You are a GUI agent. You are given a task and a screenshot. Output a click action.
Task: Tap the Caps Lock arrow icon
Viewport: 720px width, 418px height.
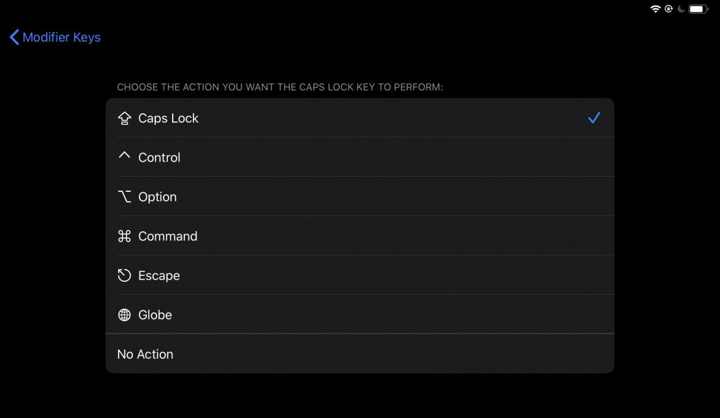[124, 118]
